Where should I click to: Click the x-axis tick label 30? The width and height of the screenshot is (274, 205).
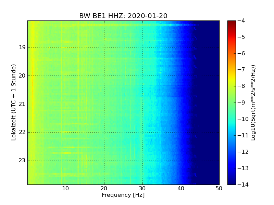click(142, 189)
